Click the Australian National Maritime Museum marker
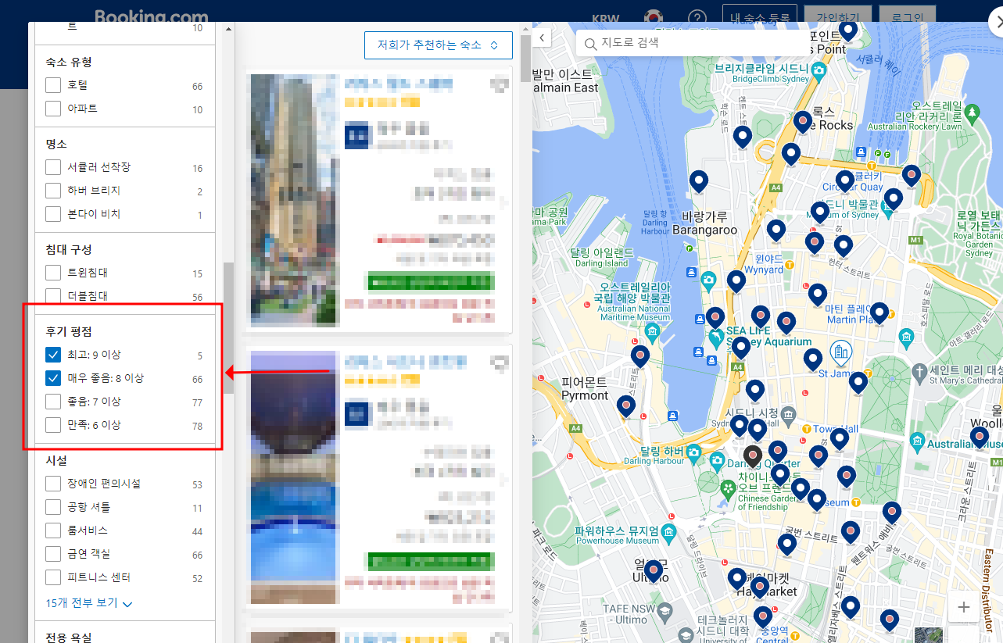 [x=654, y=334]
